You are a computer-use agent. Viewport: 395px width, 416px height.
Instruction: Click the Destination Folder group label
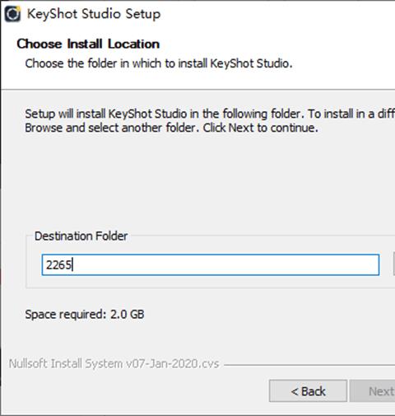pos(81,236)
